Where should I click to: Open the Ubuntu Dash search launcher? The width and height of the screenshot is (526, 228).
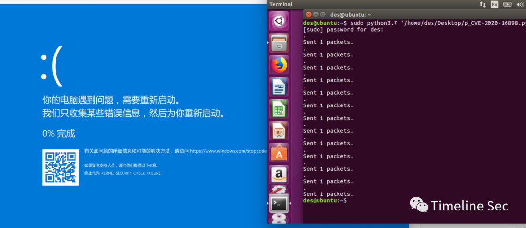[x=279, y=21]
